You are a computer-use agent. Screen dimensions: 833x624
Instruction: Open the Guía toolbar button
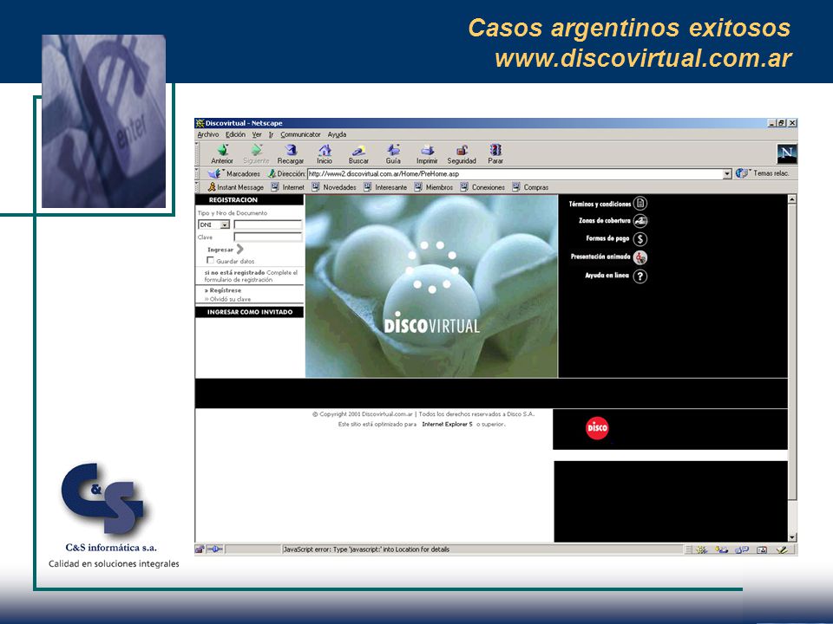(x=393, y=154)
